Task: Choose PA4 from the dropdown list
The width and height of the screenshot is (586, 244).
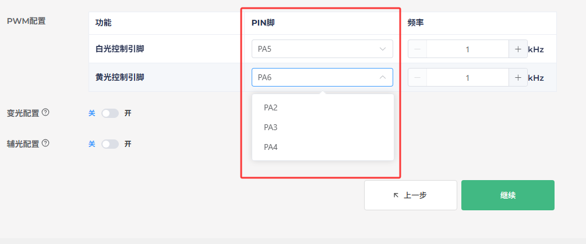Action: pos(323,147)
